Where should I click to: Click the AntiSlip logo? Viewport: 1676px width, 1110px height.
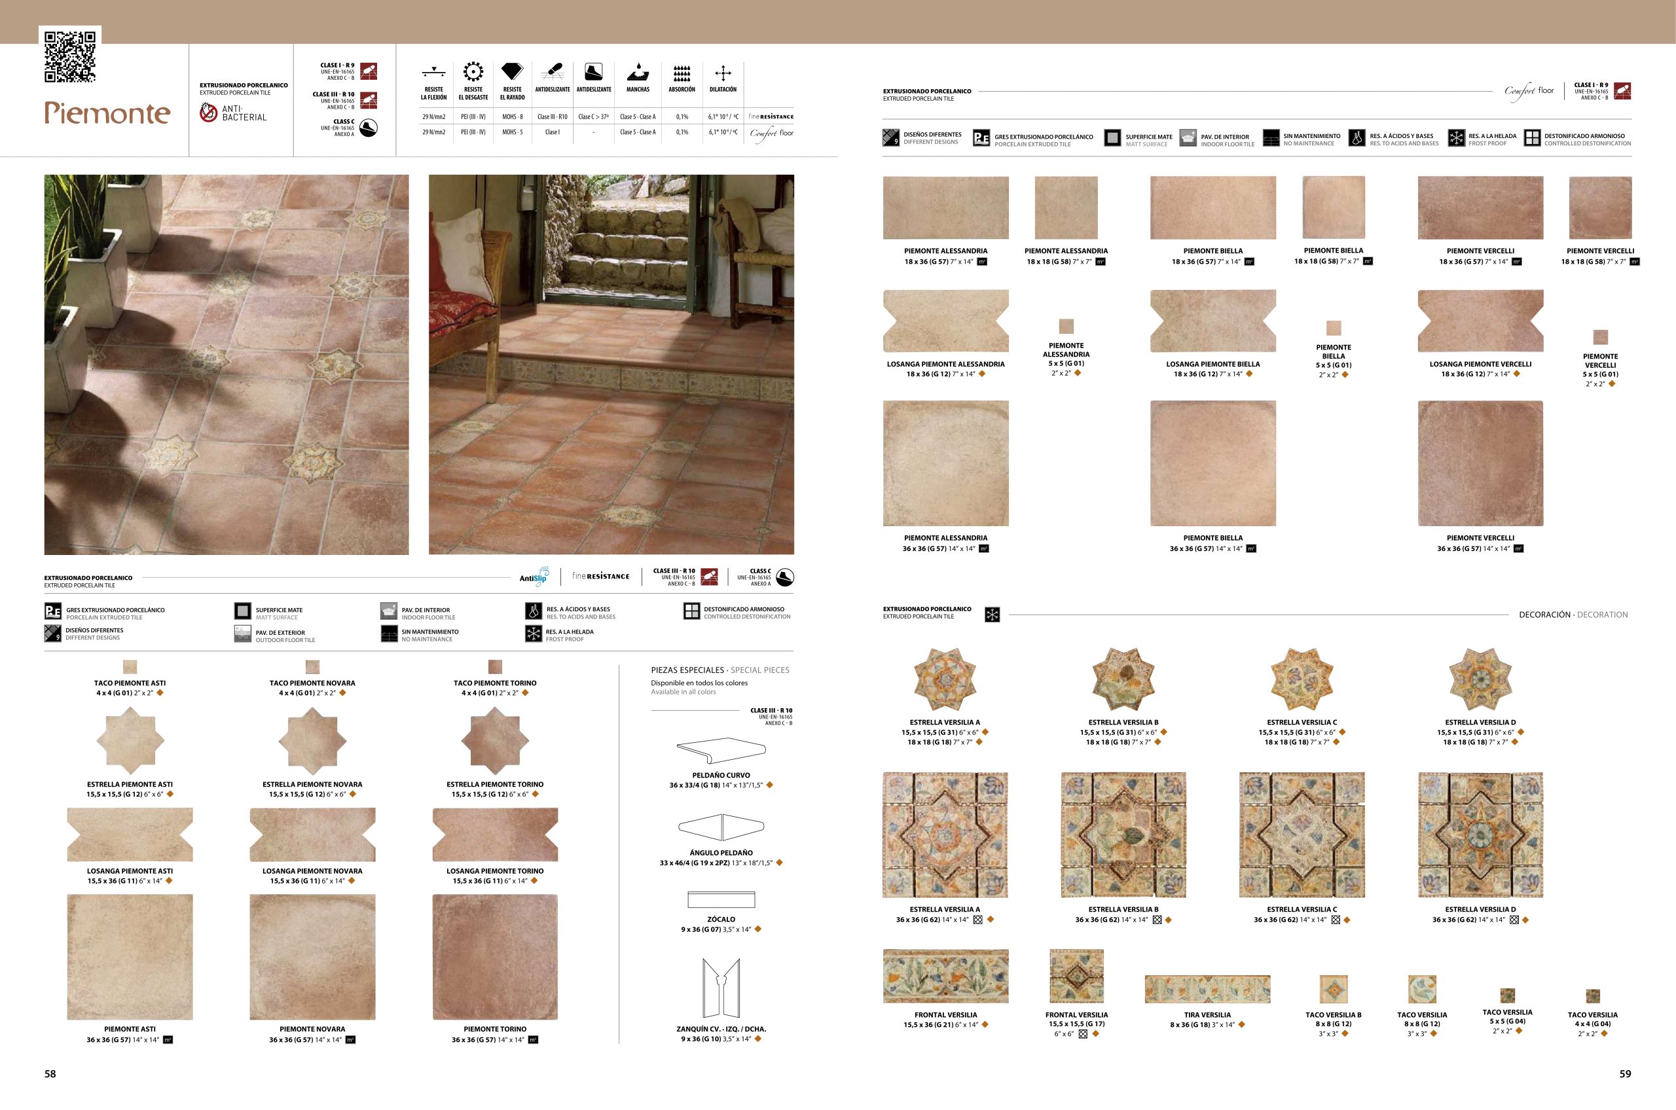pos(535,576)
